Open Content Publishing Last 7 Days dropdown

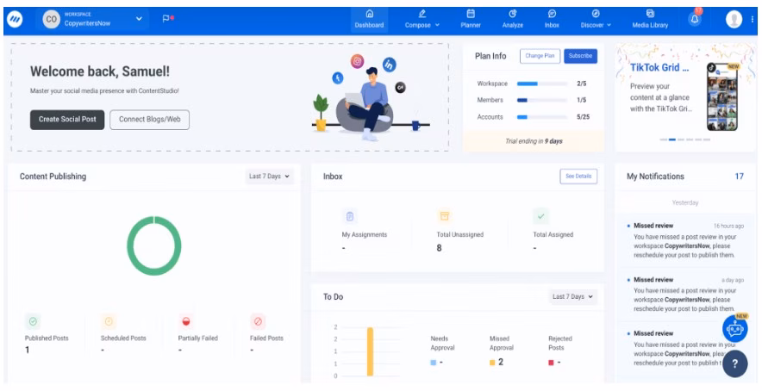270,177
